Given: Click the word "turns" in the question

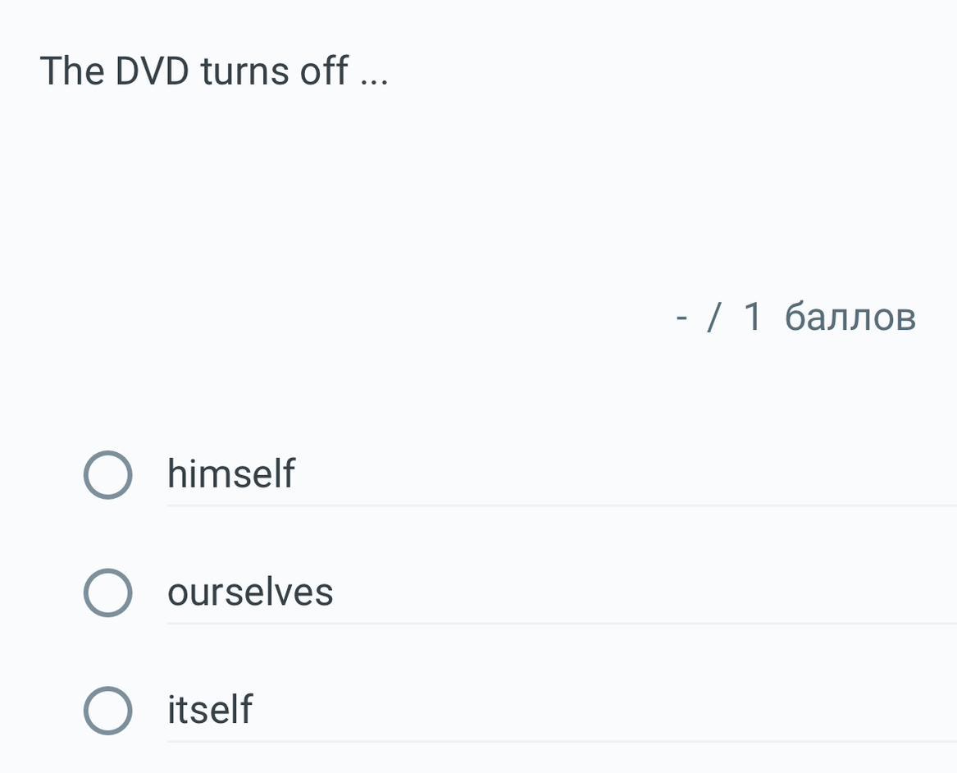Looking at the screenshot, I should [x=244, y=71].
